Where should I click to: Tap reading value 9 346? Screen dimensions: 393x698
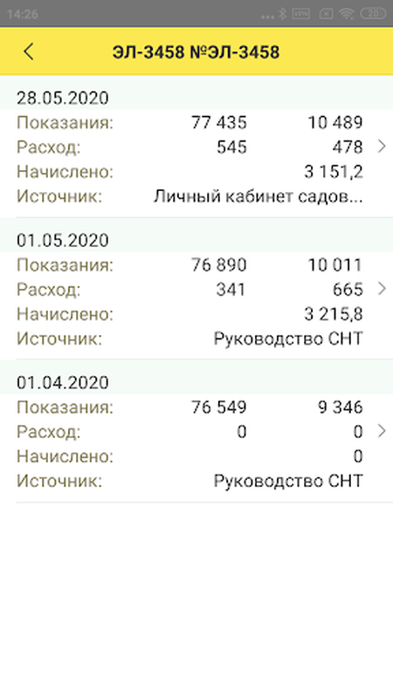point(341,407)
